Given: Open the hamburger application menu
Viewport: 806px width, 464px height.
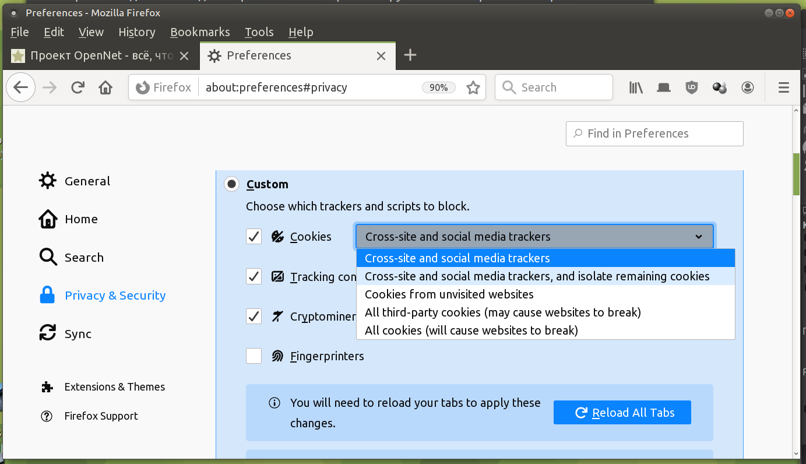Looking at the screenshot, I should coord(783,87).
